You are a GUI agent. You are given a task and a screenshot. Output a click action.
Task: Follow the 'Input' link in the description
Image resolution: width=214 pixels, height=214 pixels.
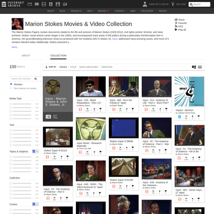coord(114,39)
